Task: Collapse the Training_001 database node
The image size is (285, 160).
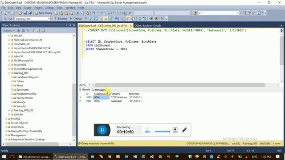Action: tap(9, 73)
